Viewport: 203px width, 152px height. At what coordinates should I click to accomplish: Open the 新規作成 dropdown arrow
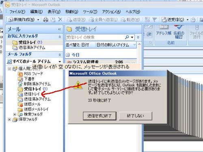38,20
